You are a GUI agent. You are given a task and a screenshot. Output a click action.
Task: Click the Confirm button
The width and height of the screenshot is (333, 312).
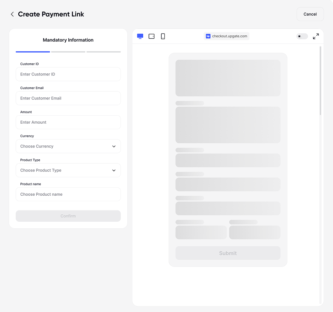[x=68, y=216]
